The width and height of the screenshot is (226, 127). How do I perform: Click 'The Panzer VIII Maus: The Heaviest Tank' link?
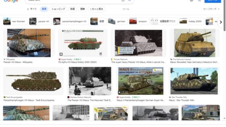point(89,100)
